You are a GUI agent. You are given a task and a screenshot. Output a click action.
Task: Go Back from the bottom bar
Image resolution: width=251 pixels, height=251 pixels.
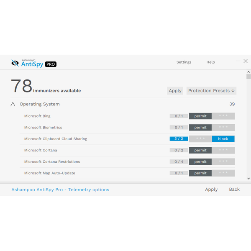(234, 190)
